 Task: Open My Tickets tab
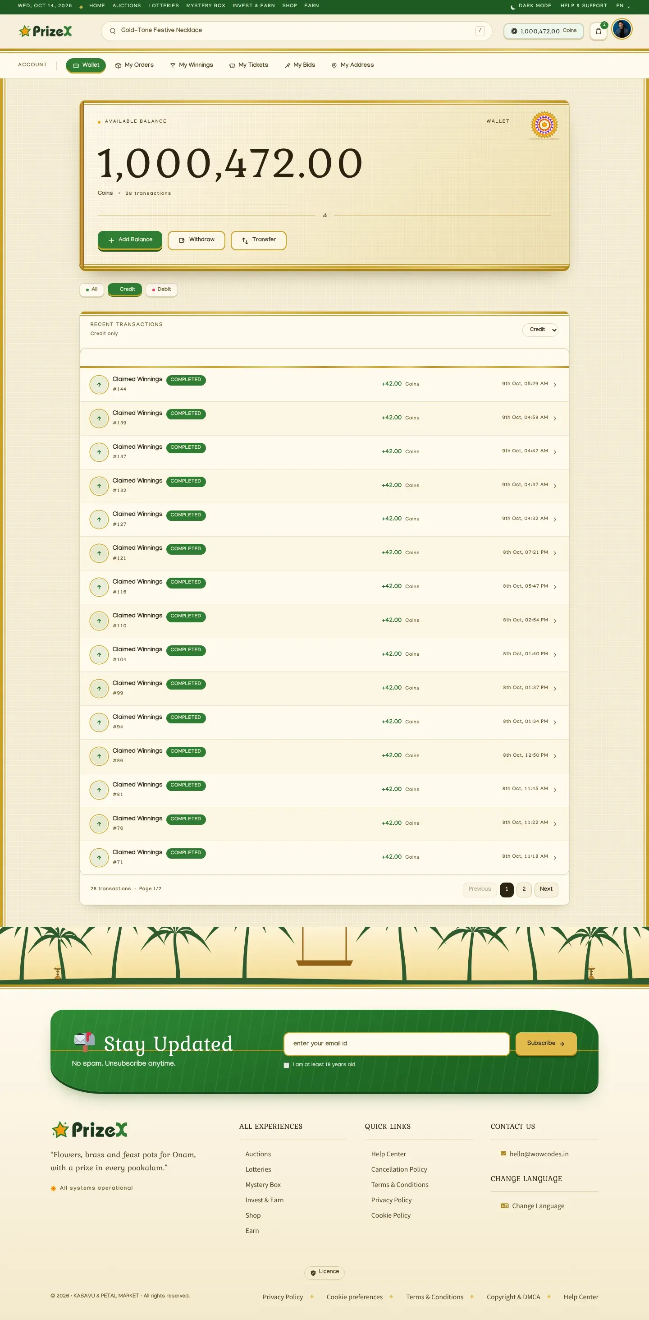coord(248,65)
